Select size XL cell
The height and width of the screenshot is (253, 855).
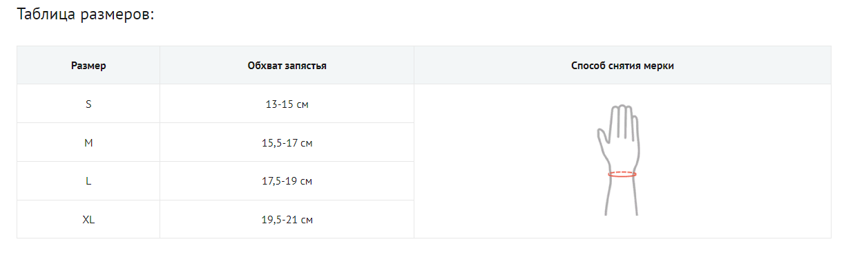pos(88,220)
